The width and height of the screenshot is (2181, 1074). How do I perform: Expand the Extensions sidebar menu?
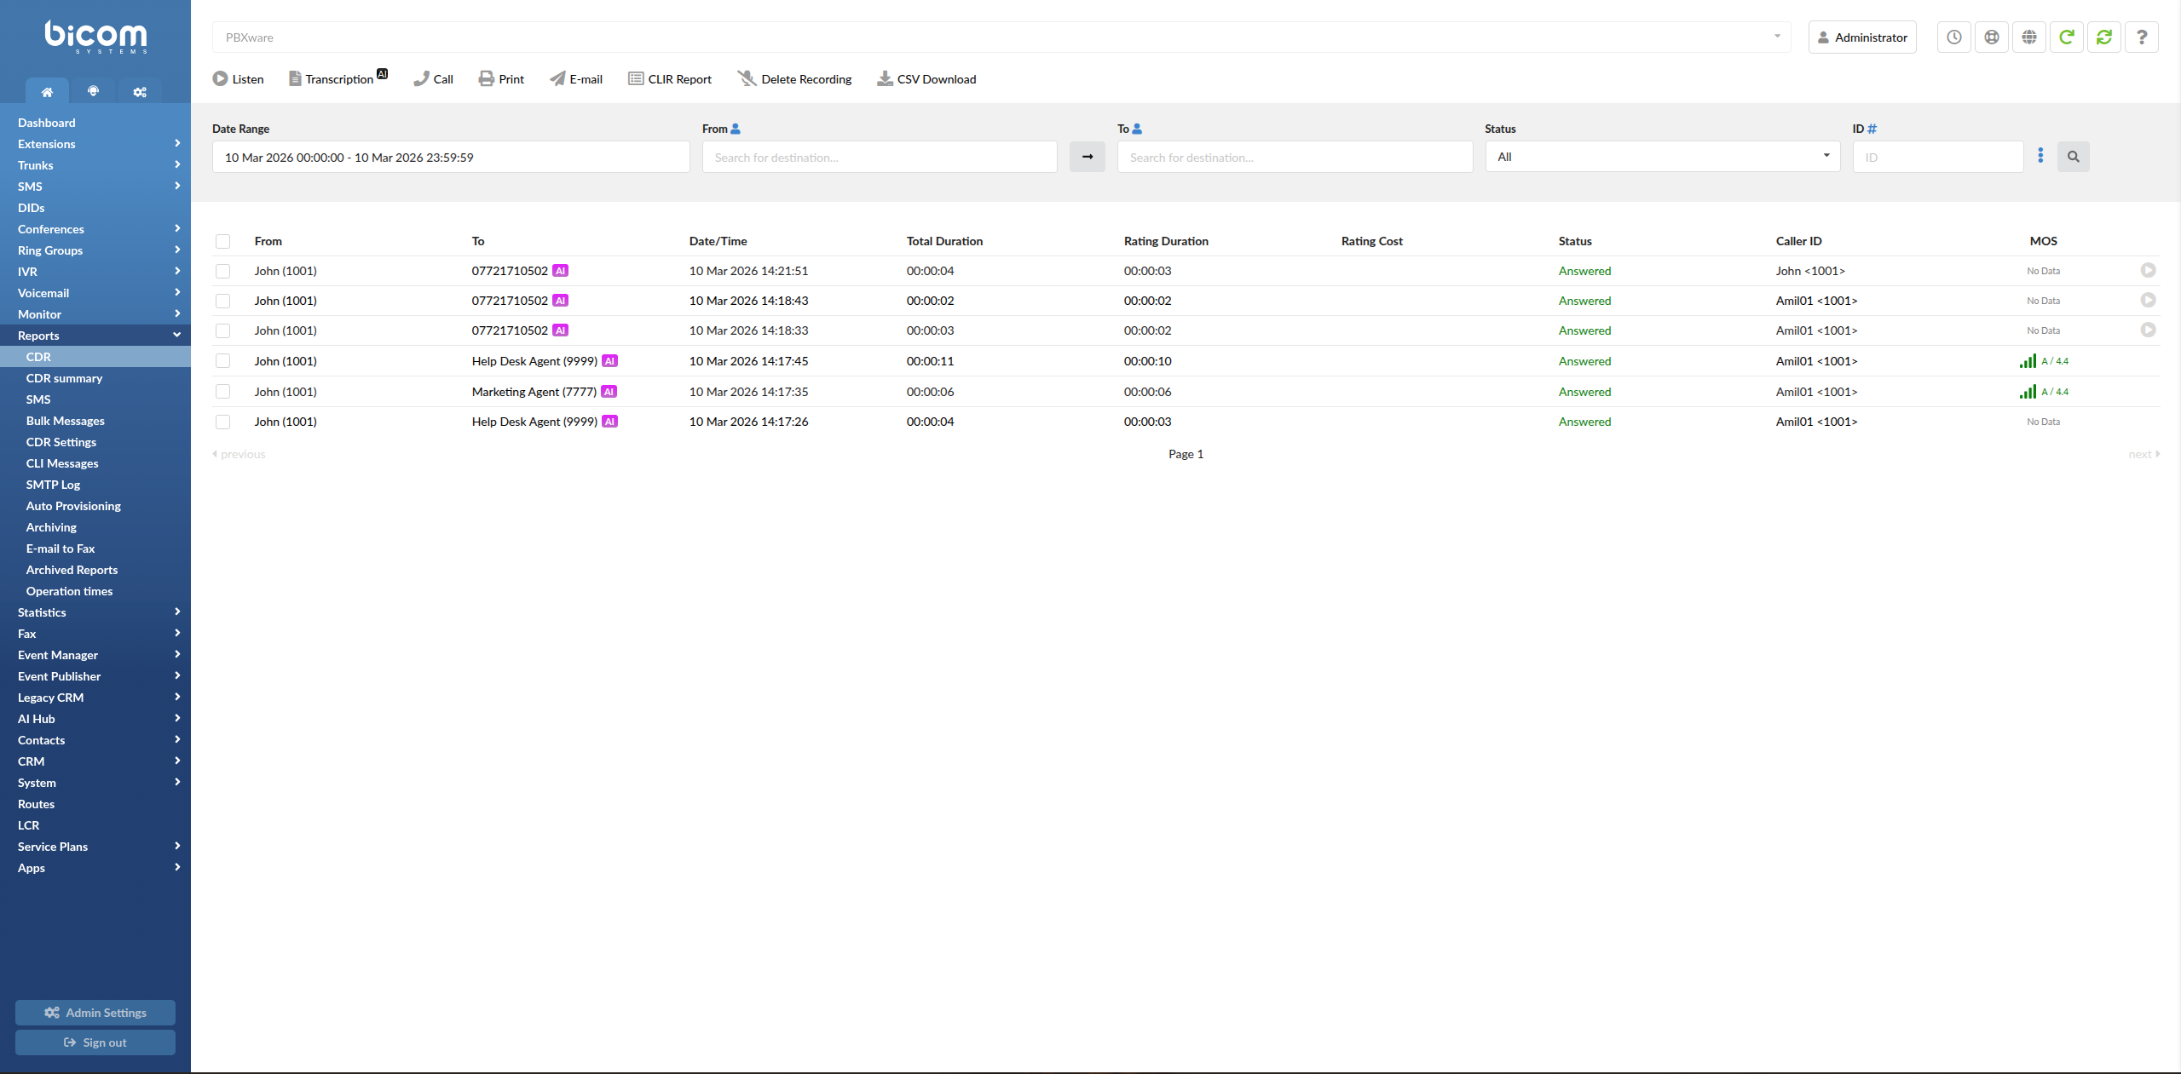tap(95, 144)
